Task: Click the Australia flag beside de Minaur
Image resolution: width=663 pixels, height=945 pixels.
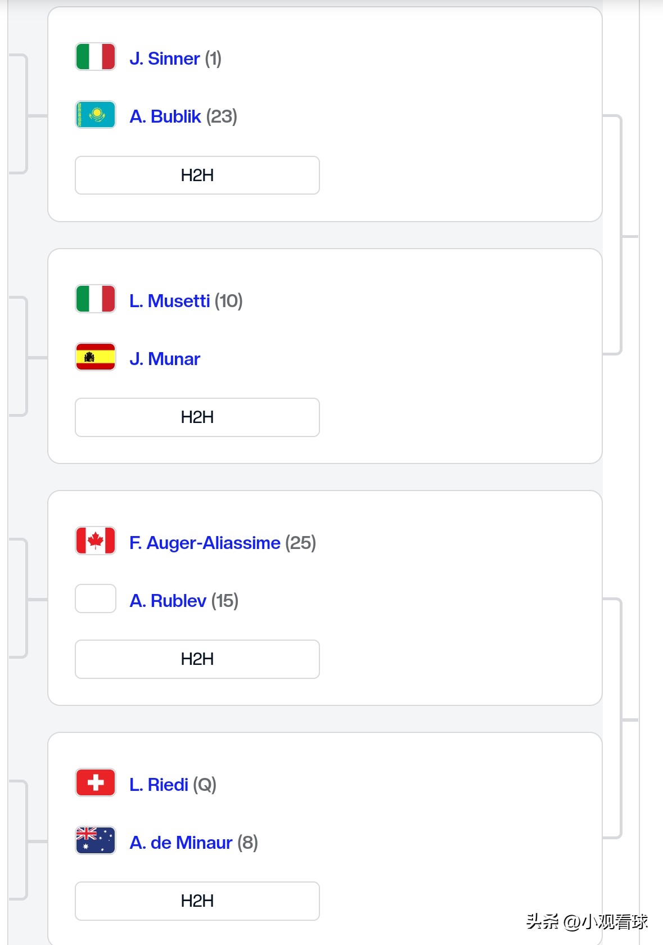Action: tap(96, 840)
